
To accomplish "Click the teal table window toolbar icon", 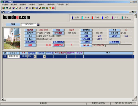I will click(43, 8).
